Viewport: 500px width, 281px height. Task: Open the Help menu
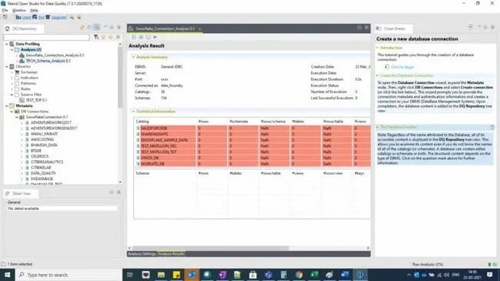click(x=34, y=11)
